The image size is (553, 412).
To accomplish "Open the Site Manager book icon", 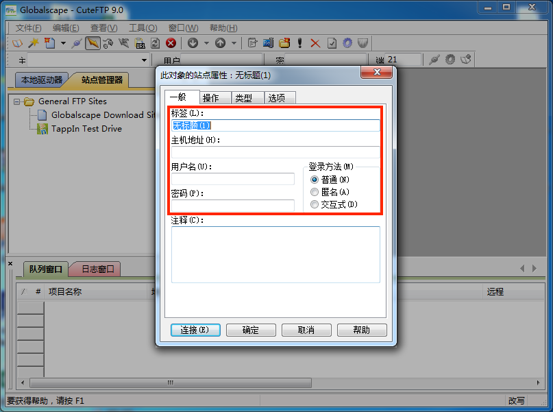I will (x=17, y=43).
